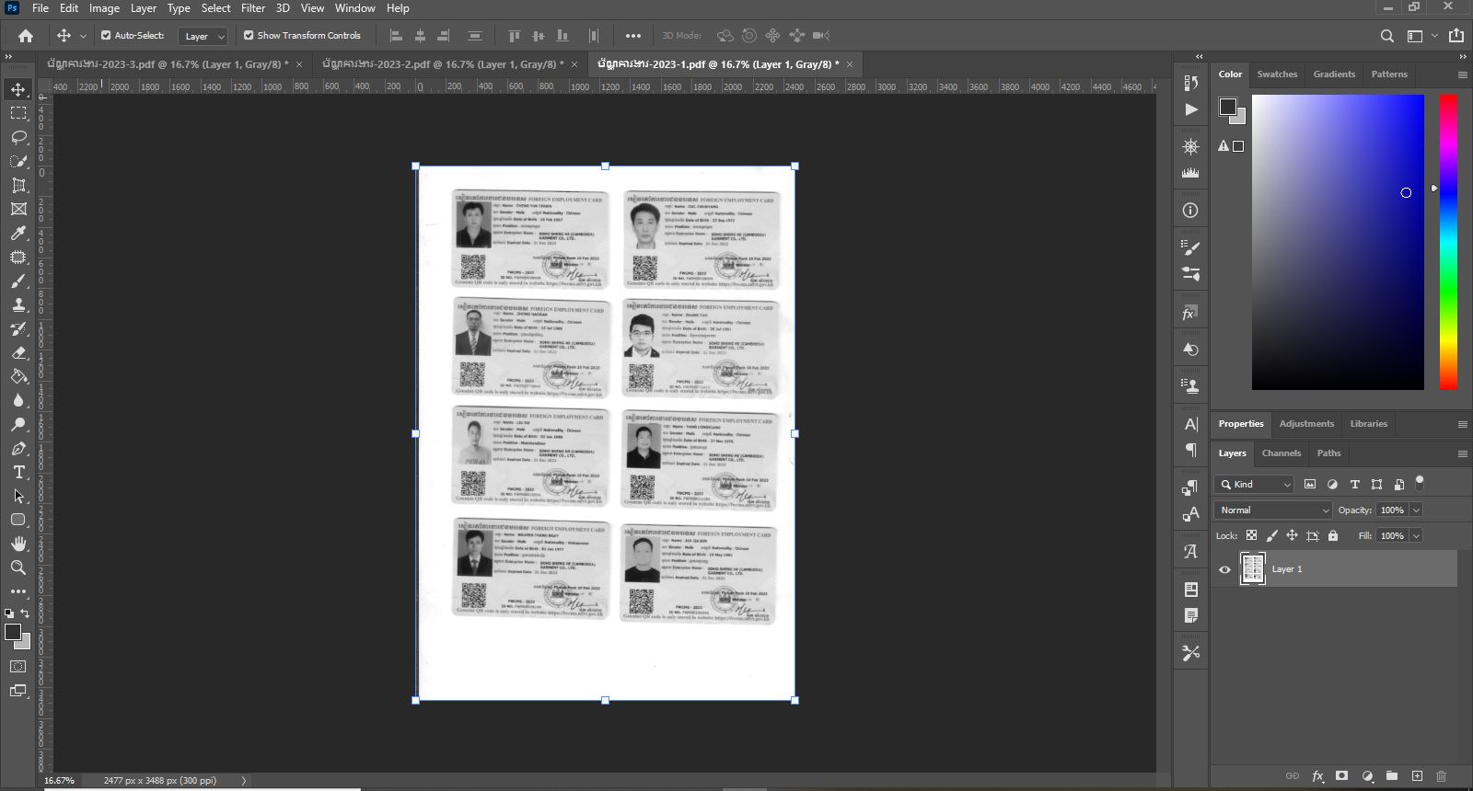The width and height of the screenshot is (1473, 791).
Task: Select the Crop tool
Action: point(18,185)
